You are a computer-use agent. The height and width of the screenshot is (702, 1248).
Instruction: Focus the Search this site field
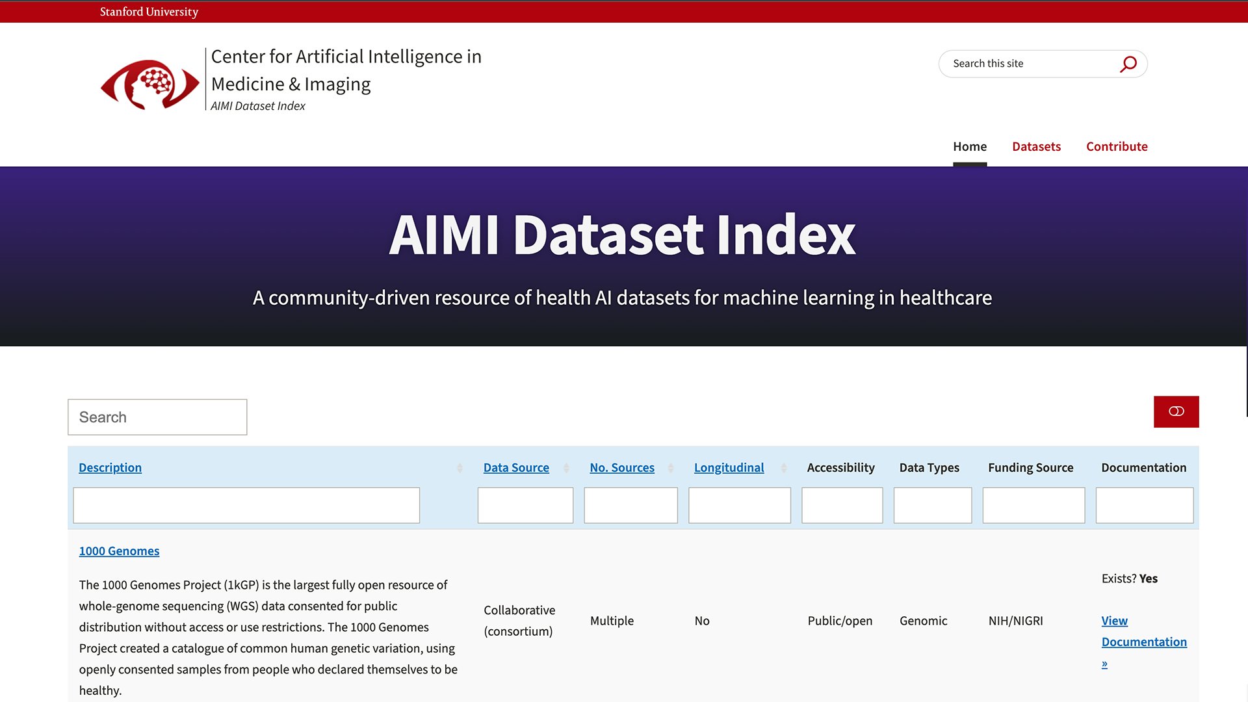(x=1030, y=64)
